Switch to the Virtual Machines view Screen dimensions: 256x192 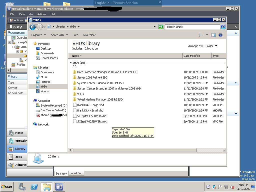click(x=17, y=141)
